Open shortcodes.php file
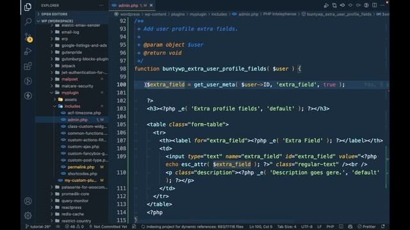410x230 pixels. tap(83, 174)
